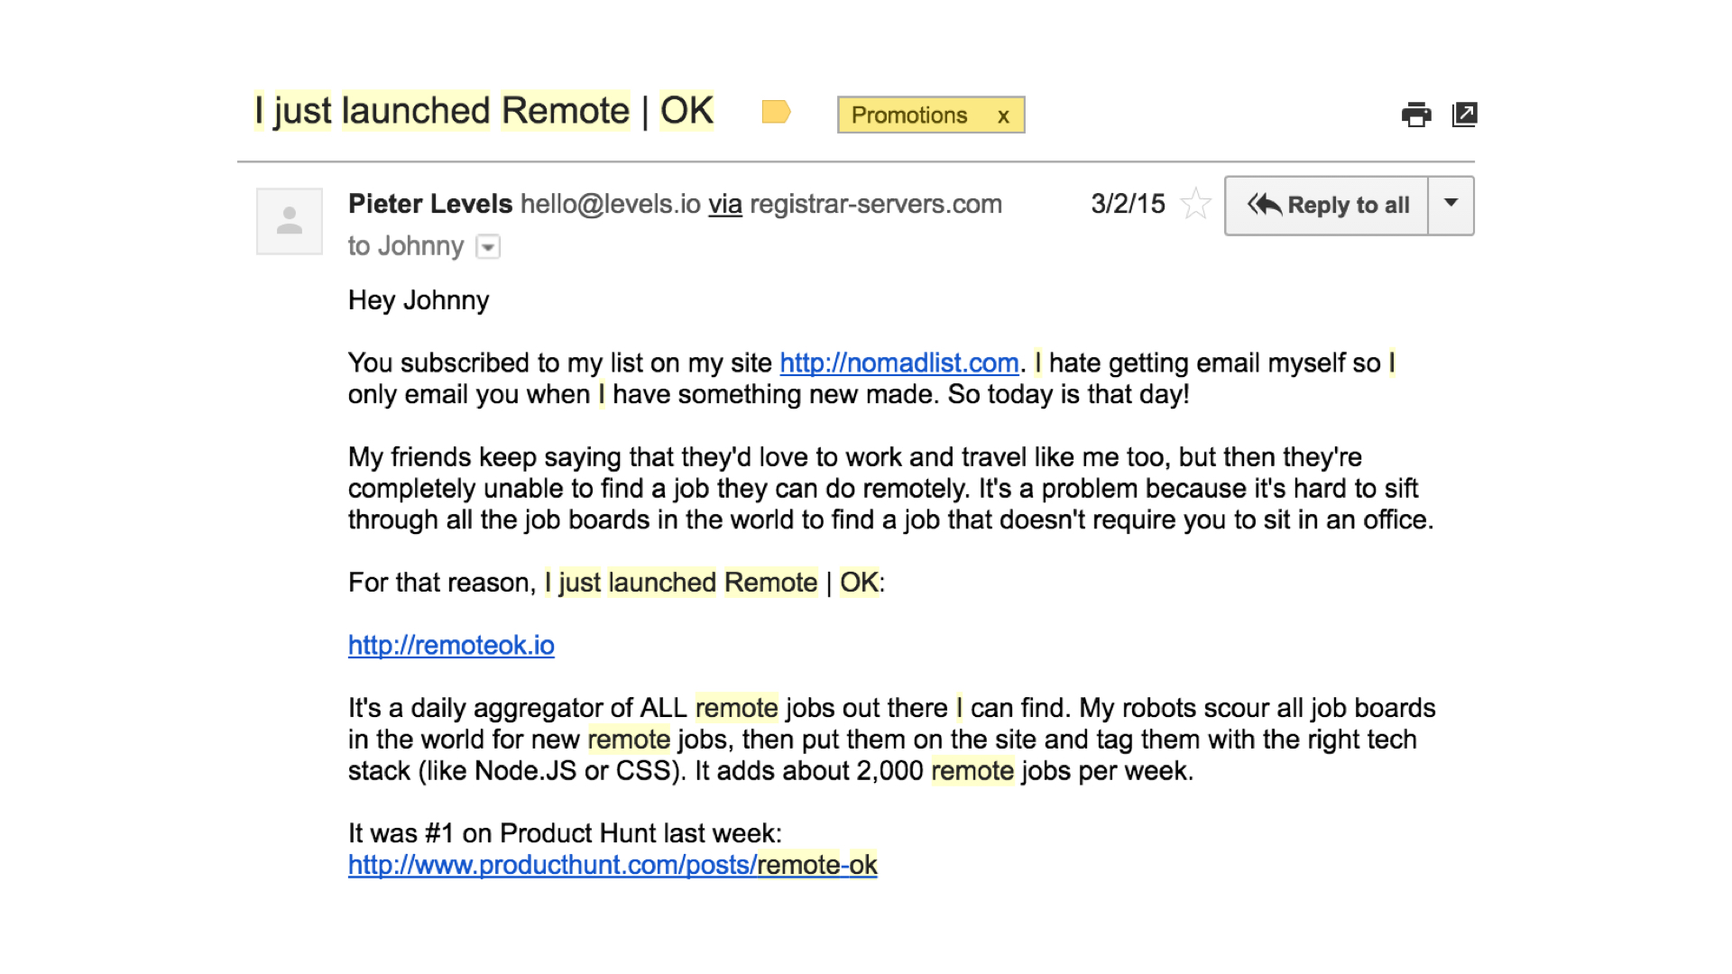Click the hello@levels.io email address

(611, 204)
